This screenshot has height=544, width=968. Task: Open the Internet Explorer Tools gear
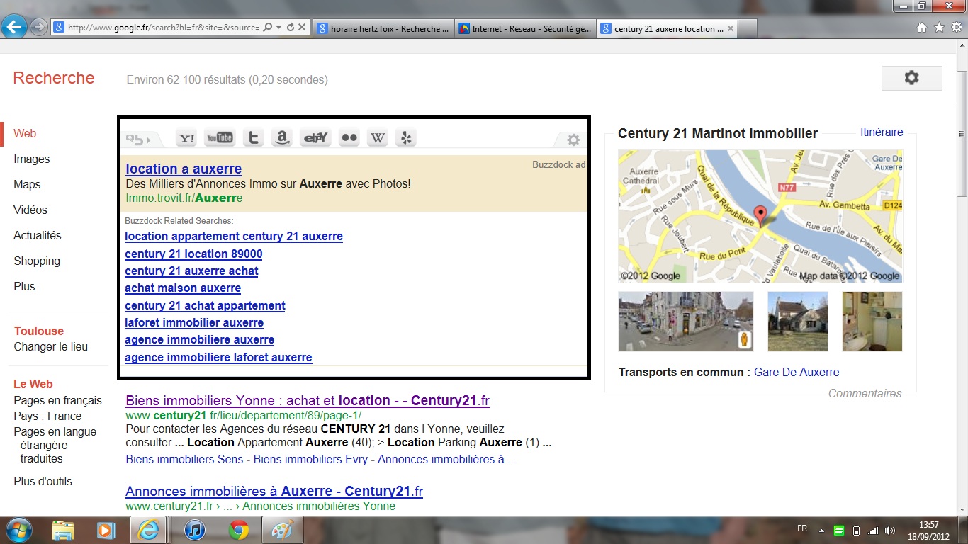[x=956, y=28]
